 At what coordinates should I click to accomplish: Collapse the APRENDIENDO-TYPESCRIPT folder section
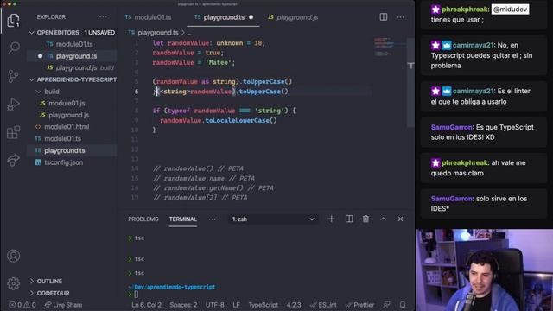tap(72, 79)
